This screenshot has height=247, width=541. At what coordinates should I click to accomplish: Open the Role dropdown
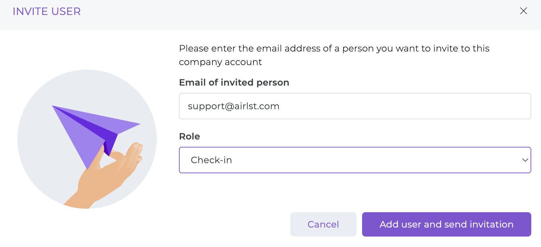(348, 160)
